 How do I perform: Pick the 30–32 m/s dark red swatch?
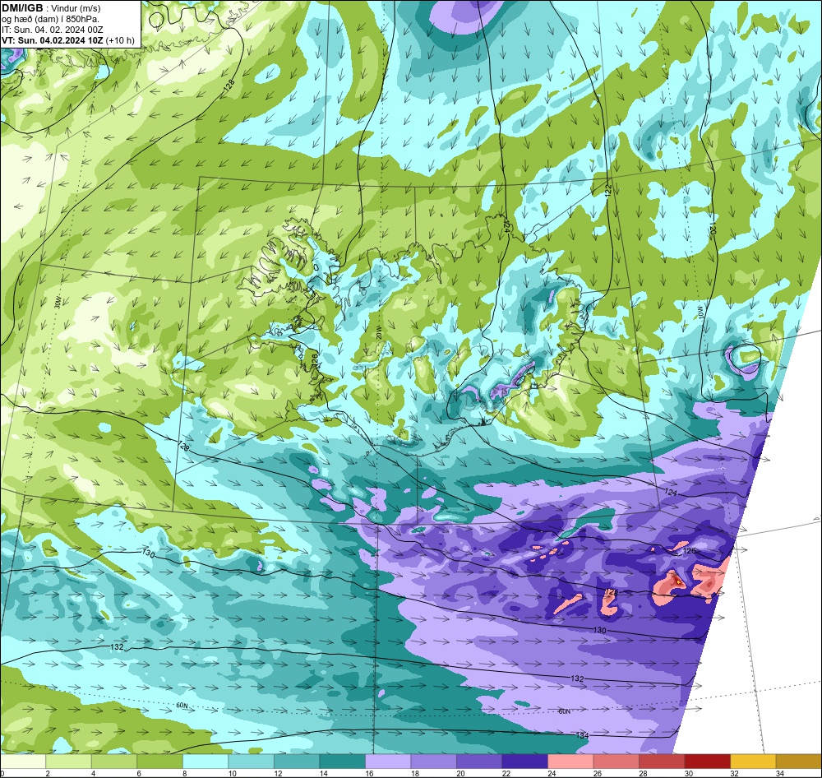tap(707, 762)
